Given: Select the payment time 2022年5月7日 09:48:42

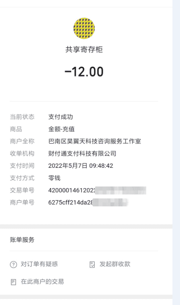Looking at the screenshot, I should (x=81, y=166).
